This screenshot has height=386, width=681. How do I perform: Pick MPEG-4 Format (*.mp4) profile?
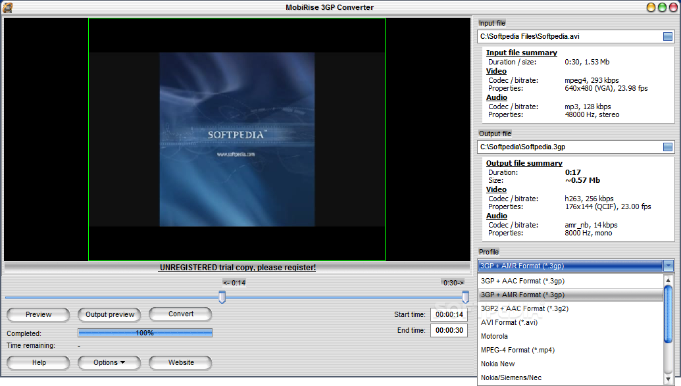tap(570, 350)
